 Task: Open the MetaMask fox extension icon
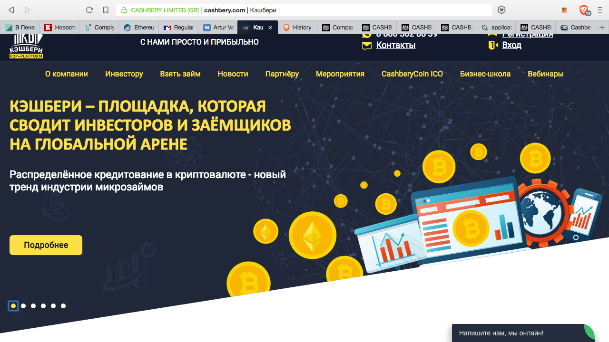565,10
